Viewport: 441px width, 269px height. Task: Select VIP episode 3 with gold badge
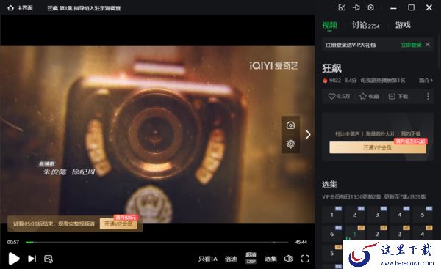point(400,234)
